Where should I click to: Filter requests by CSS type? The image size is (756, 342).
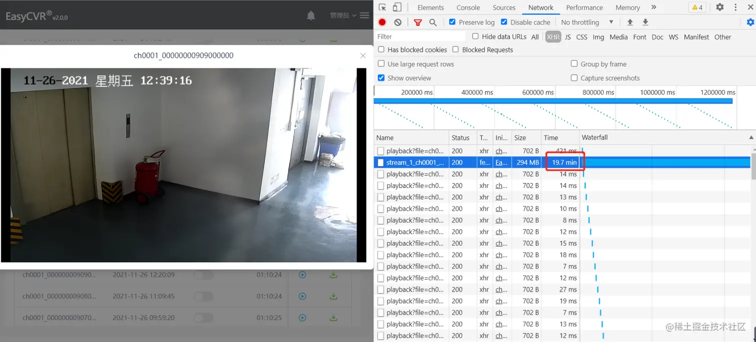tap(581, 37)
